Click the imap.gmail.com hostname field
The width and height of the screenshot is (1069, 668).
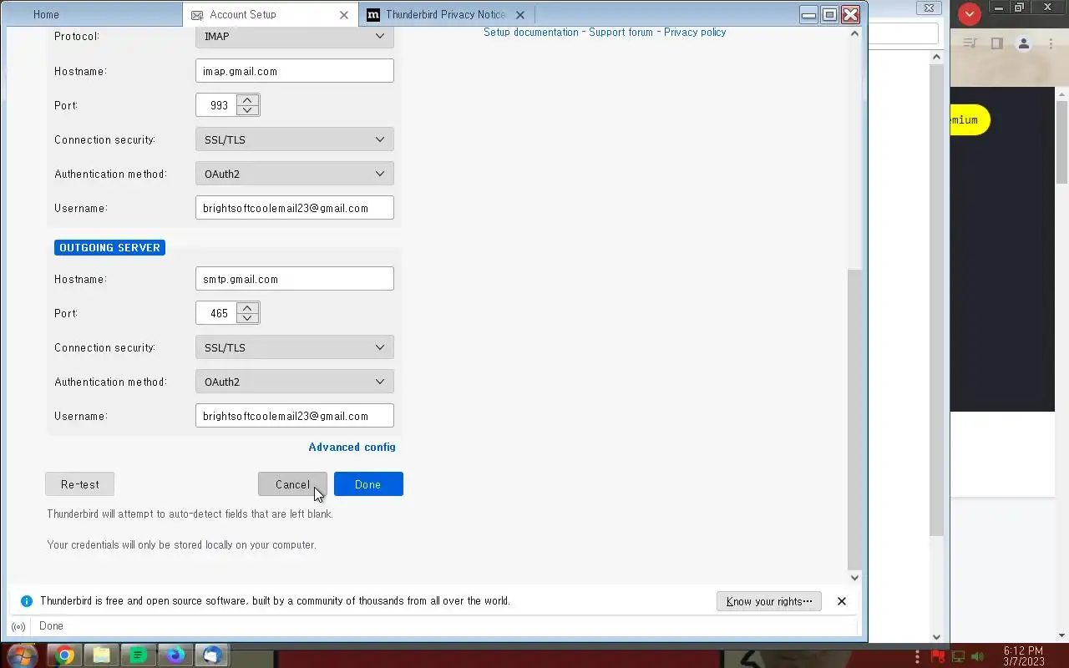[x=295, y=71]
